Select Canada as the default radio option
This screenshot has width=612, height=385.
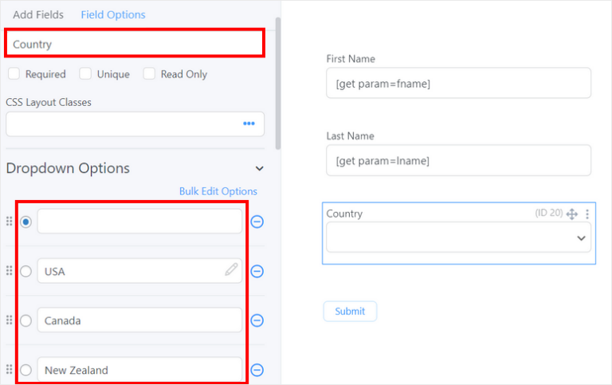[25, 320]
